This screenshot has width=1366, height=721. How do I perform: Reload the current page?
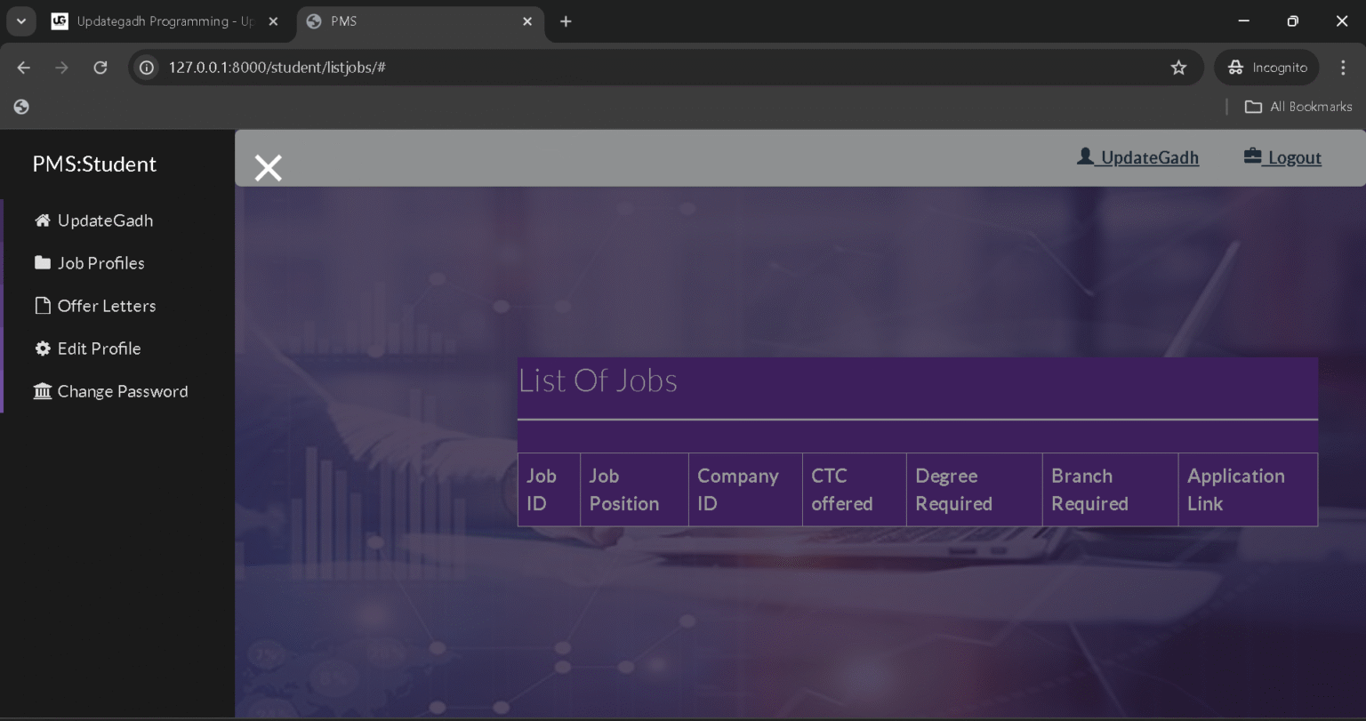[x=100, y=68]
